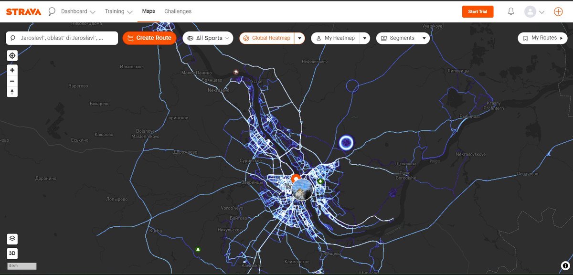Click the notifications bell icon
573x275 pixels.
click(510, 11)
